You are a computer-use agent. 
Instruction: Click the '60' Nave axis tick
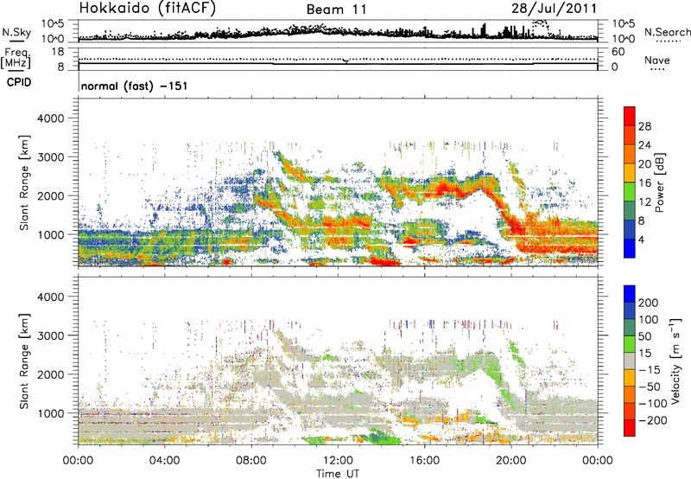[x=618, y=52]
